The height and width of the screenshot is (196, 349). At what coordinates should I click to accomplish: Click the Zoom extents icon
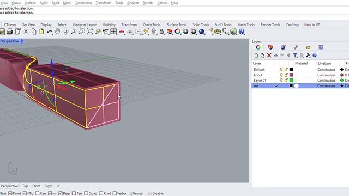pos(89,32)
